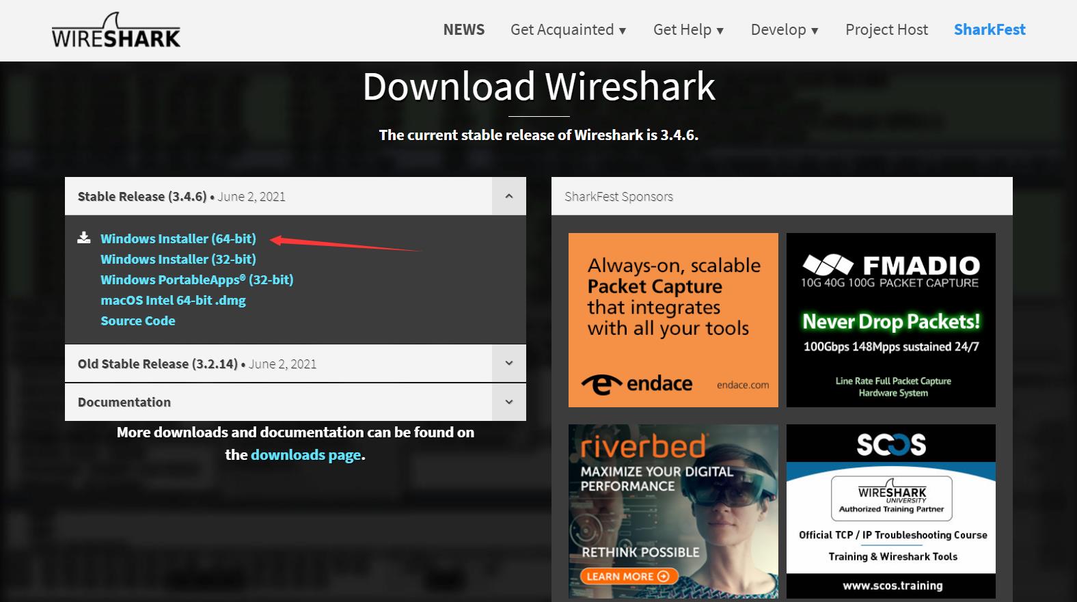The image size is (1077, 602).
Task: Open the Get Help dropdown menu
Action: pos(688,29)
